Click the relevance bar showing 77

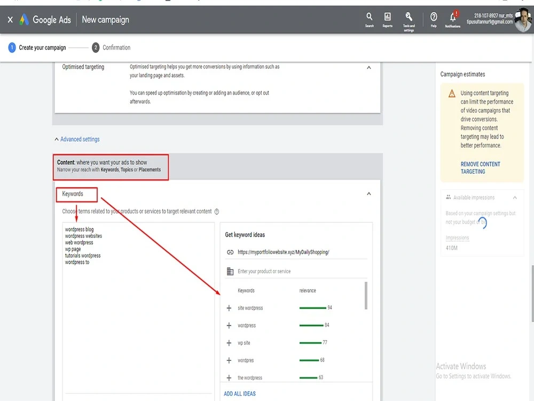pyautogui.click(x=310, y=343)
